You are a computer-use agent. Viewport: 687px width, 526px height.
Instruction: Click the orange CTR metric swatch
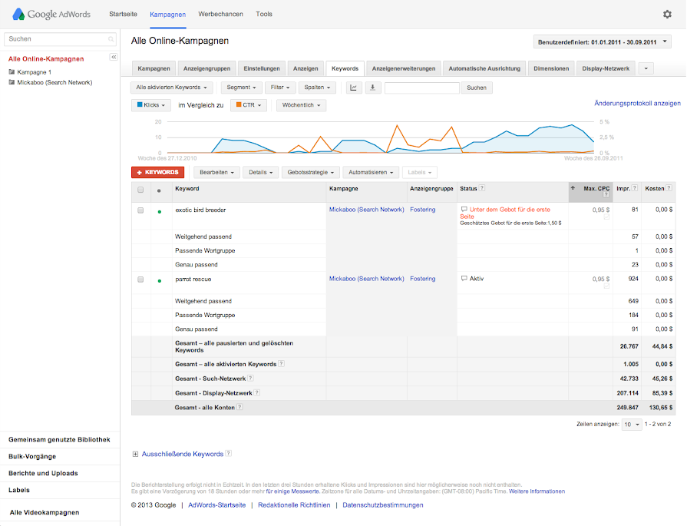click(239, 104)
